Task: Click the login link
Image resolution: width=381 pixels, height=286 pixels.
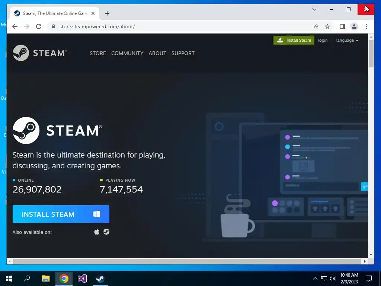Action: click(x=323, y=40)
